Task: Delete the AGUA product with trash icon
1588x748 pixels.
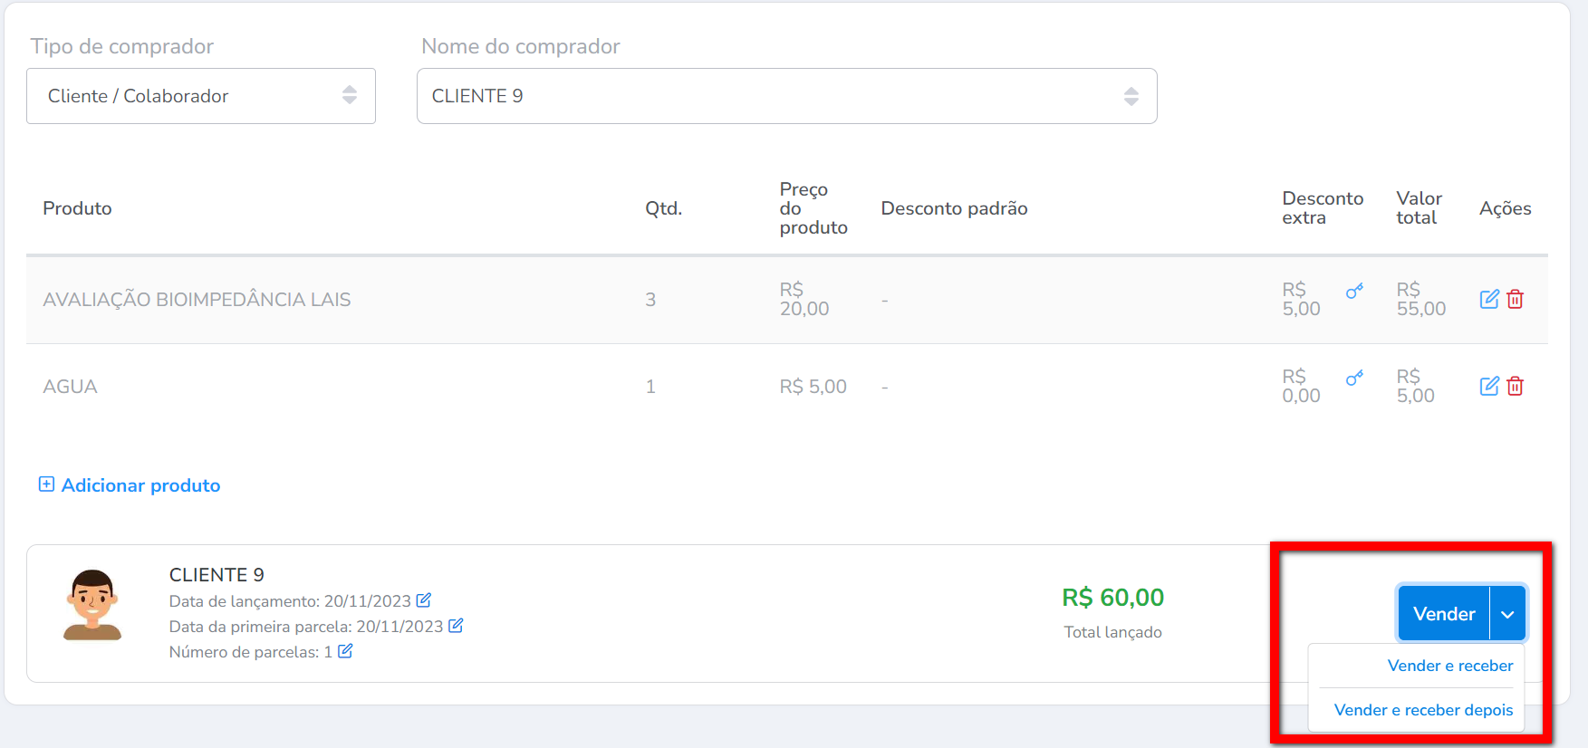Action: coord(1515,386)
